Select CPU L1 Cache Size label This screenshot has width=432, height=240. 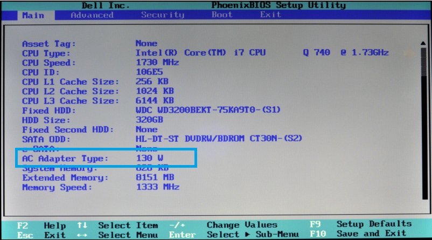(70, 82)
